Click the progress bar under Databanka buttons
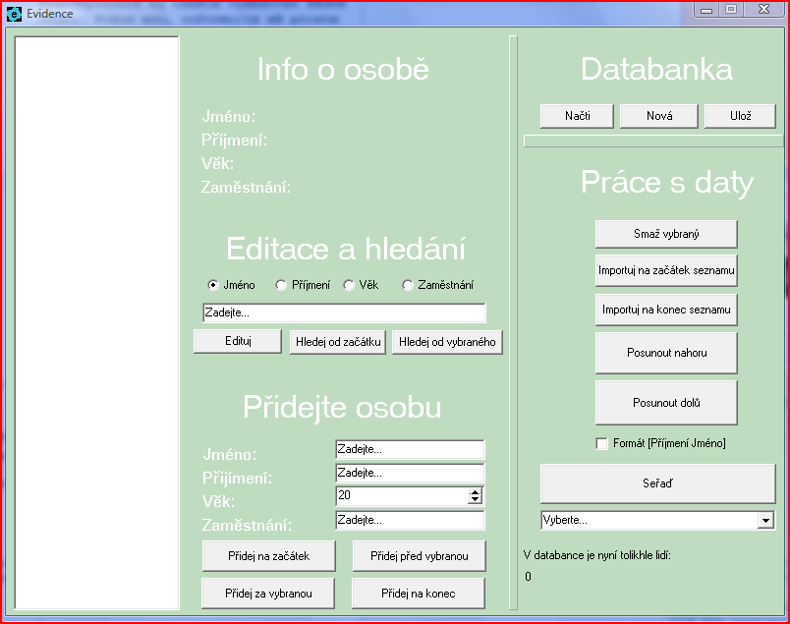 tap(653, 141)
